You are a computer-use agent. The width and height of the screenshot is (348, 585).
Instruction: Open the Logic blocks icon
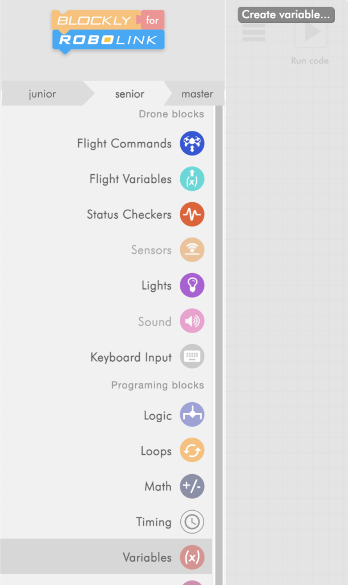click(192, 415)
